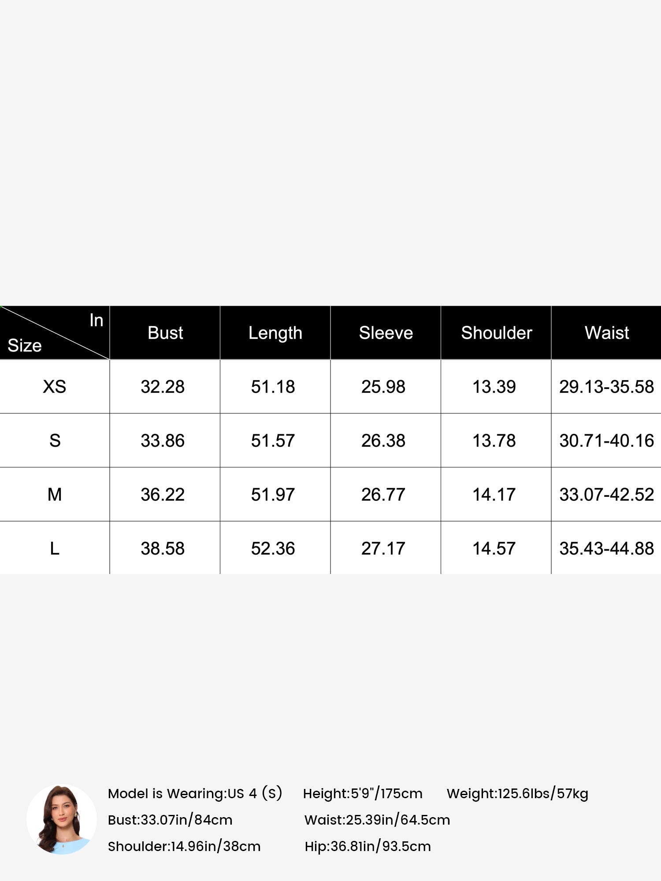
Task: Click the model Hip 36.81in/93.5cm text
Action: pos(368,846)
